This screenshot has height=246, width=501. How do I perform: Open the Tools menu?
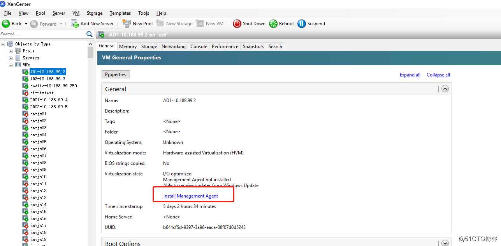tap(144, 13)
